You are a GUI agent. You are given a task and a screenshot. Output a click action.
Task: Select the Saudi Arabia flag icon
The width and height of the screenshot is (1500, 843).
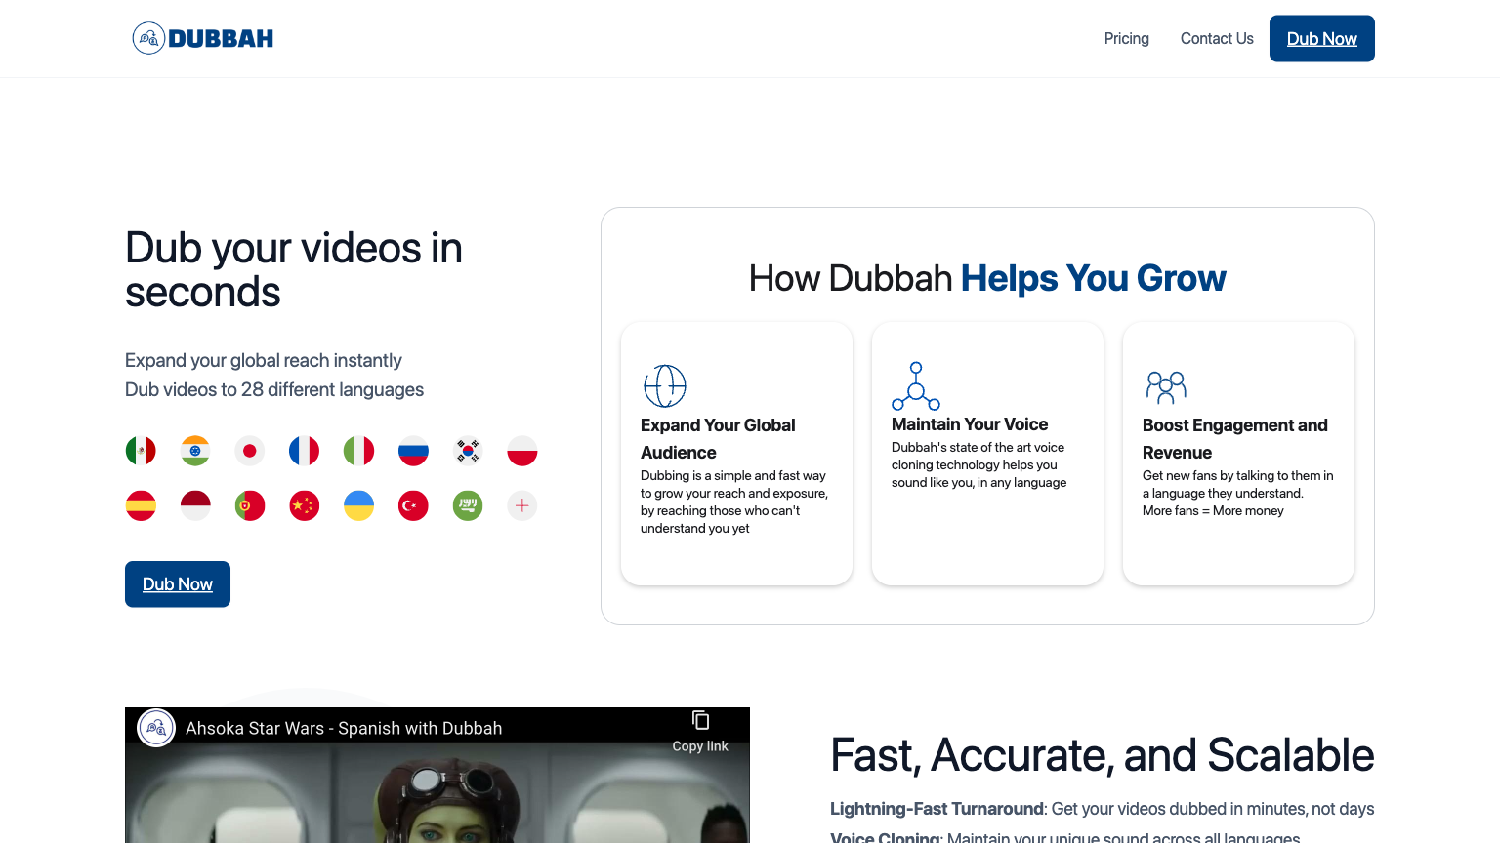coord(467,505)
